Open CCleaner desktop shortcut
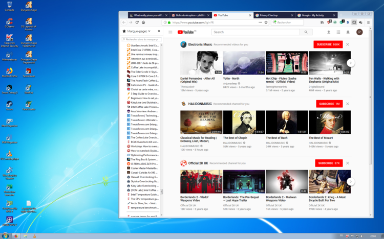This screenshot has width=384, height=239. coord(10,23)
